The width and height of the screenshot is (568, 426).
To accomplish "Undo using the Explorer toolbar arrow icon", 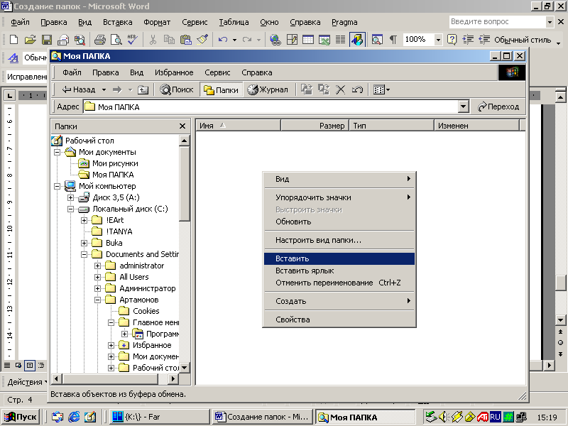I will [x=357, y=89].
